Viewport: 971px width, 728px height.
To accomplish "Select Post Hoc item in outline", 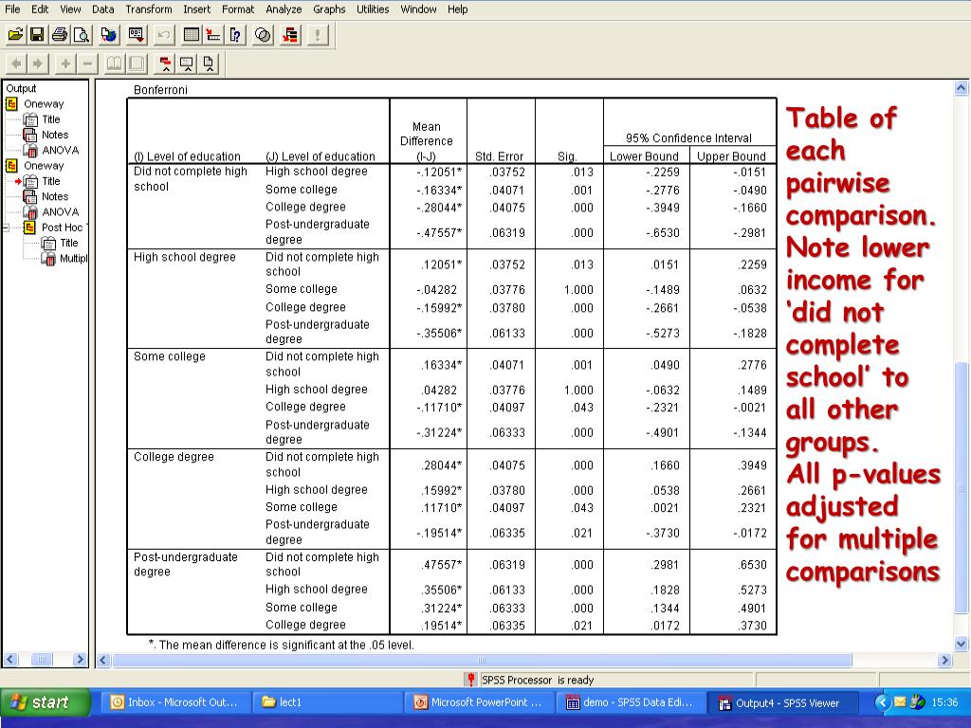I will [62, 227].
